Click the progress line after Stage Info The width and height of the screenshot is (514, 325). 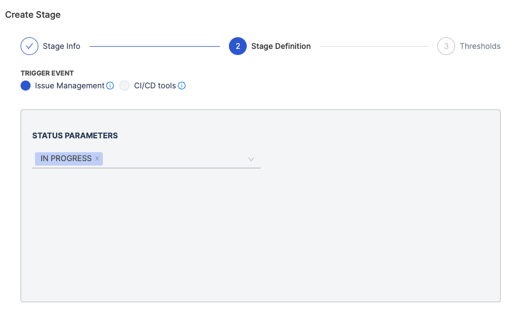(154, 46)
